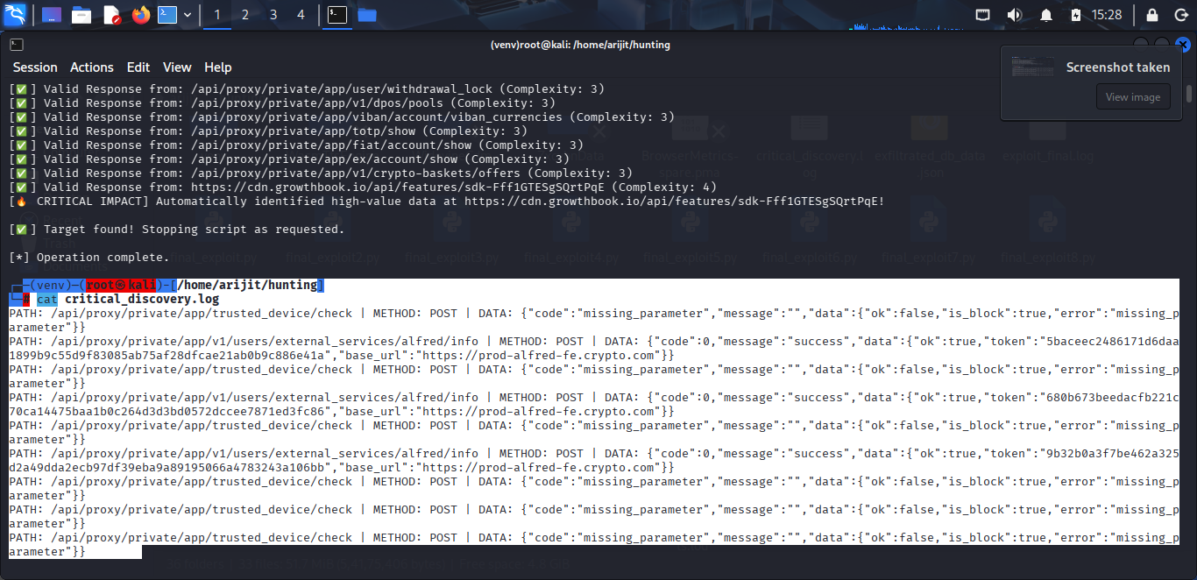Click the 15:28 clock
Screen dimensions: 1197x580
click(x=1107, y=15)
